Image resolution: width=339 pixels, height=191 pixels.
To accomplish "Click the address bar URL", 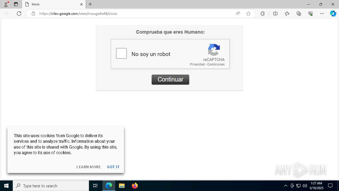I will 78,14.
